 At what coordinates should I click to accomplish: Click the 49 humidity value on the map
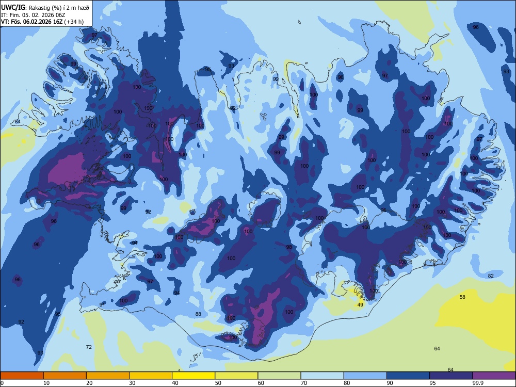[x=360, y=305]
